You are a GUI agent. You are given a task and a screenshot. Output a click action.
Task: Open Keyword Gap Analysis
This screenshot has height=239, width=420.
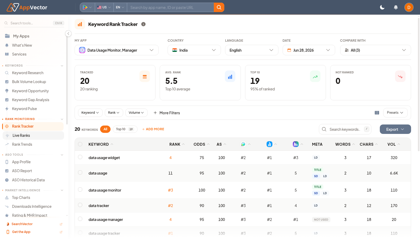30,100
